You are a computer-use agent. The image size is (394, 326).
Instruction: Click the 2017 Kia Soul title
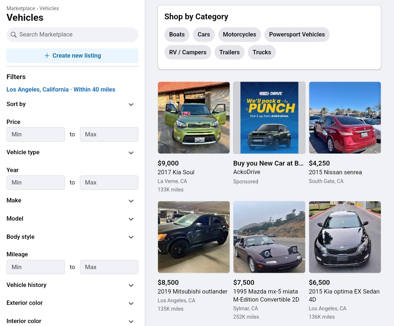(x=176, y=172)
